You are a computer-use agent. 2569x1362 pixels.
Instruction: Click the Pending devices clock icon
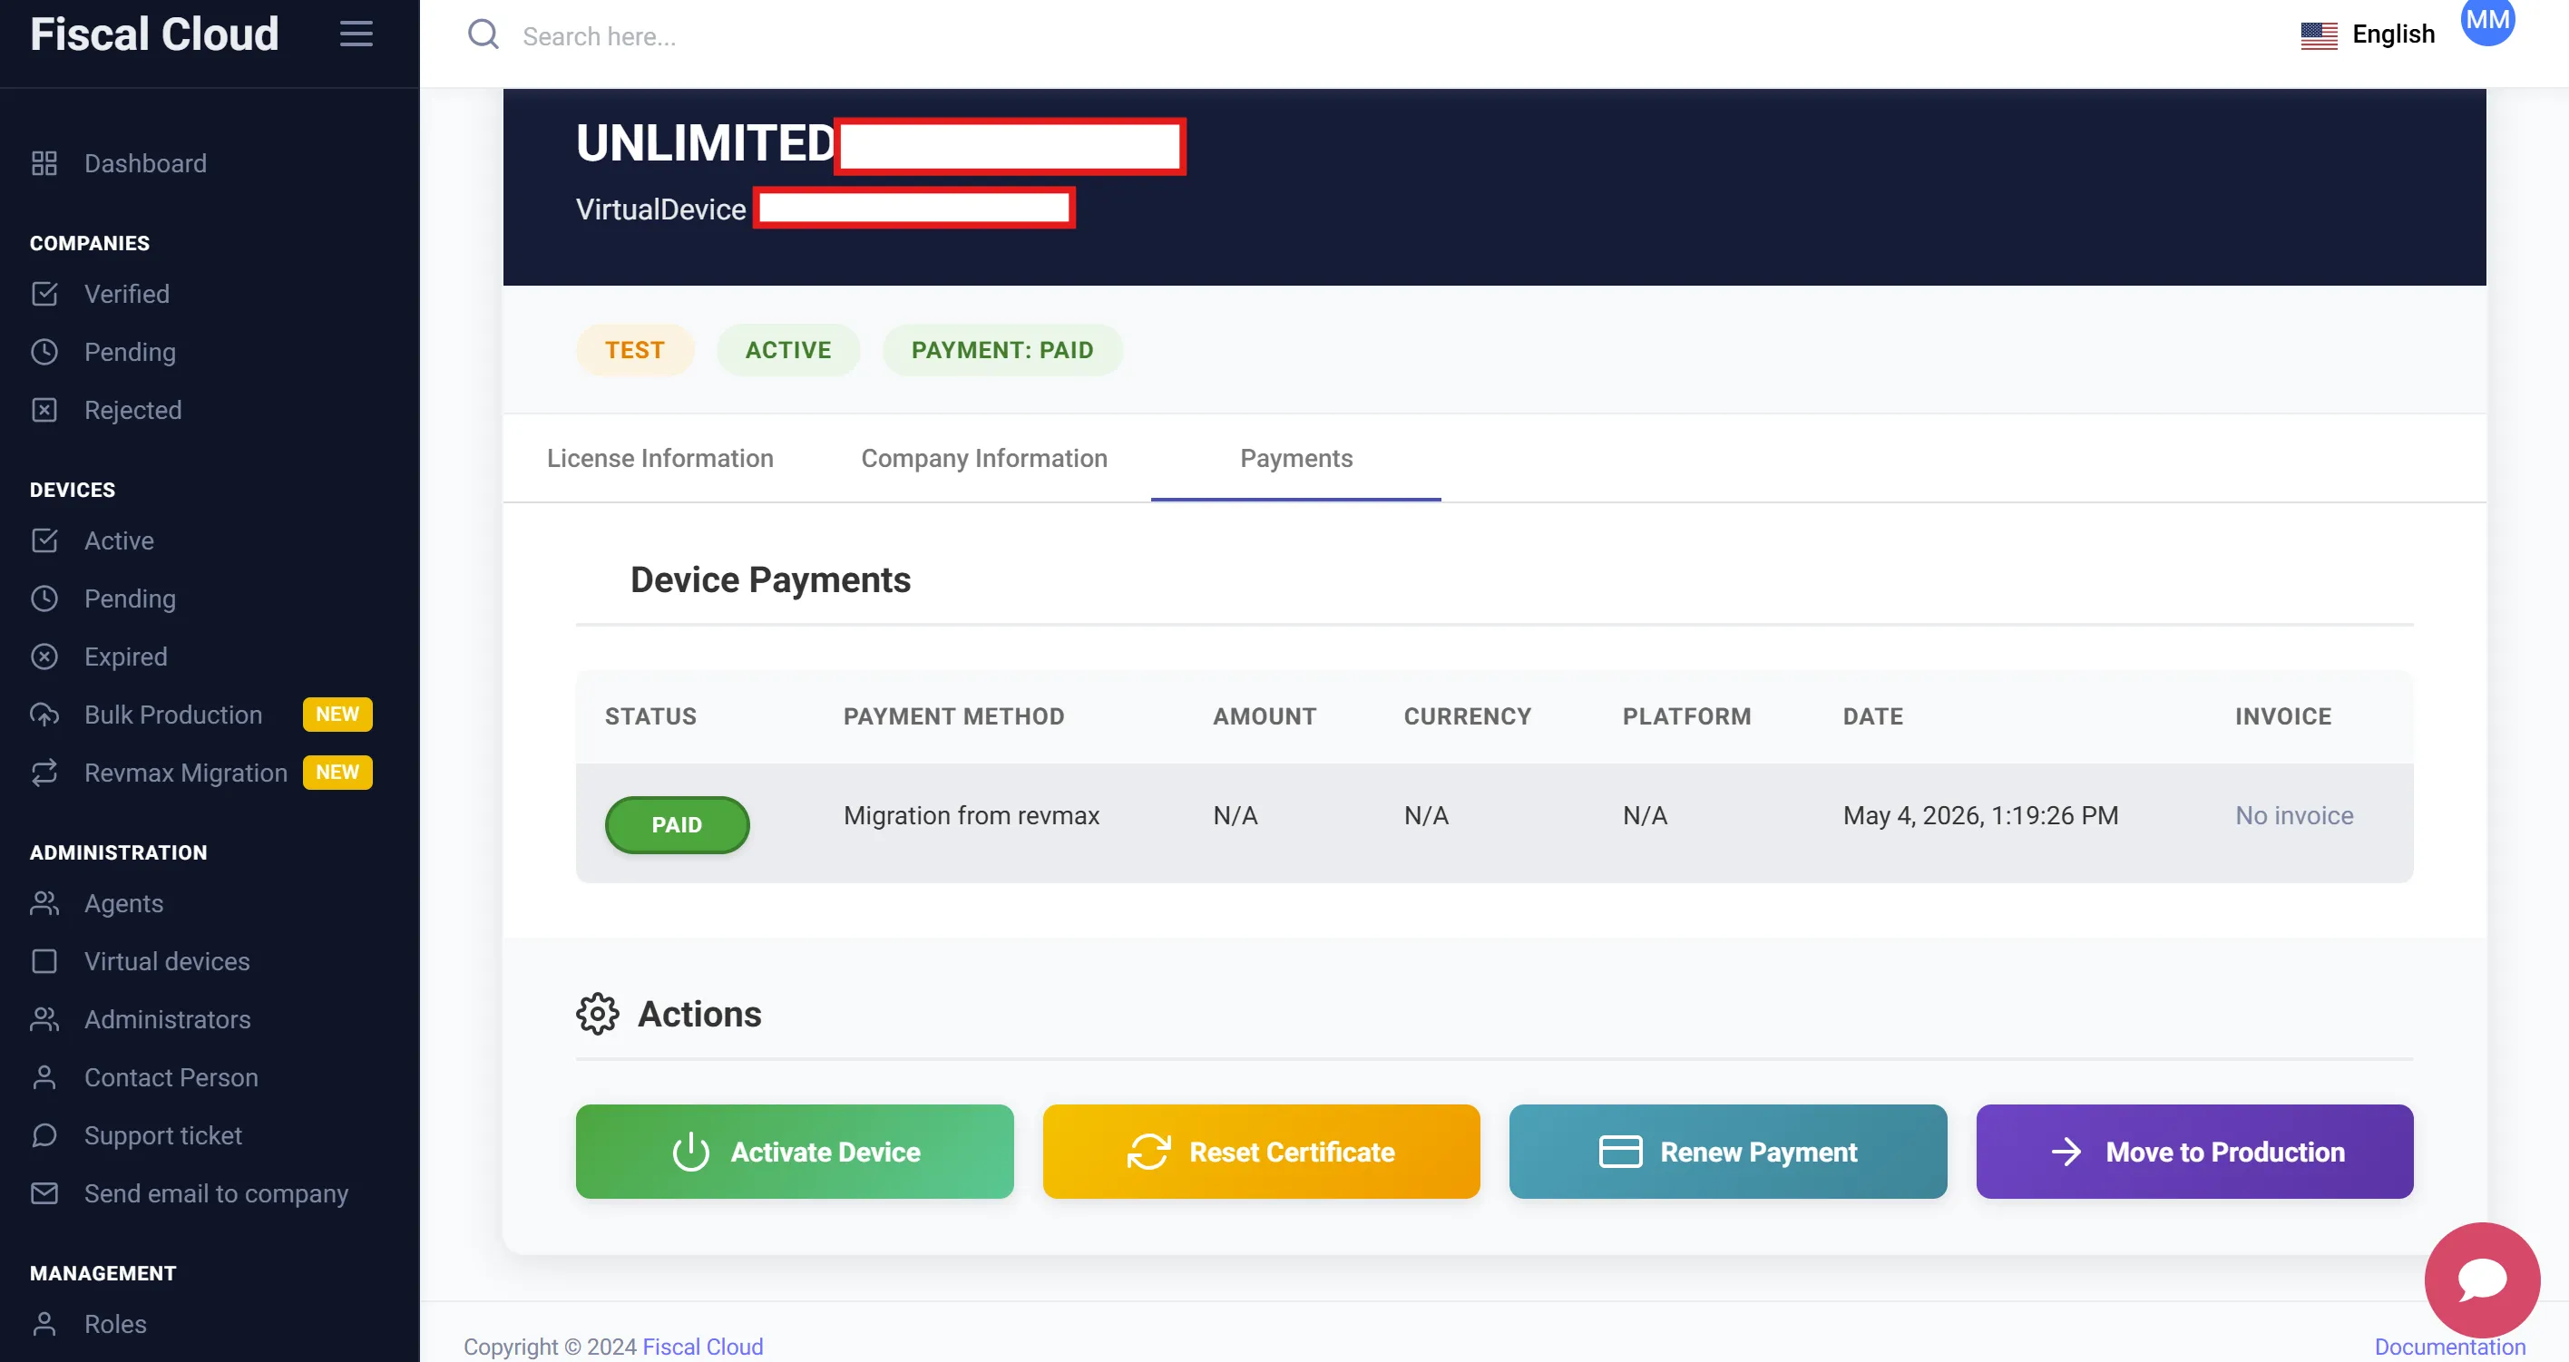pyautogui.click(x=44, y=598)
